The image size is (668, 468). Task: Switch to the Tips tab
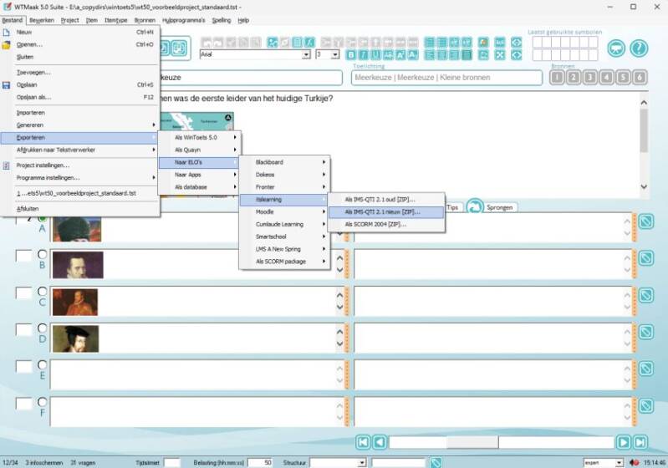click(x=452, y=207)
